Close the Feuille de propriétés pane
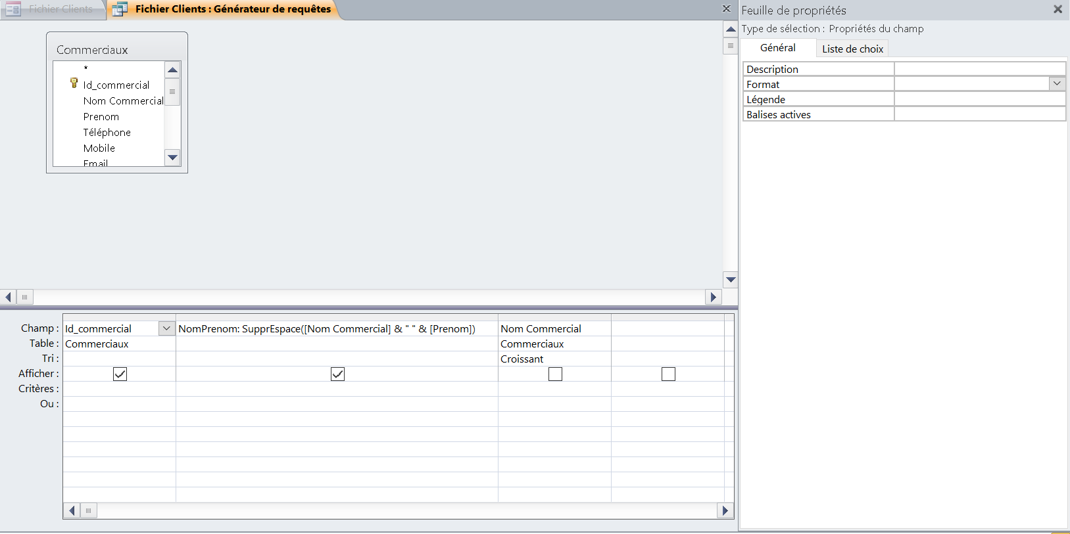 click(1058, 9)
